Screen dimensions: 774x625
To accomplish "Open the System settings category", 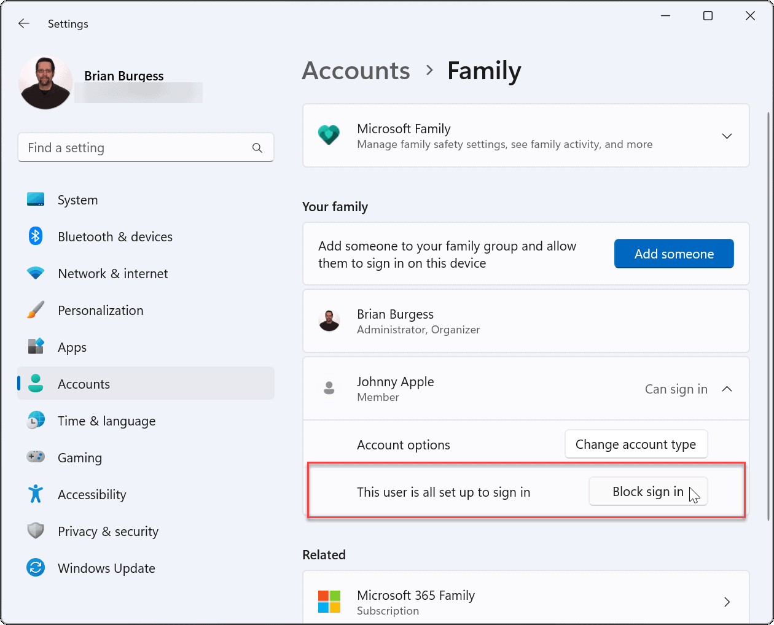I will [x=77, y=200].
